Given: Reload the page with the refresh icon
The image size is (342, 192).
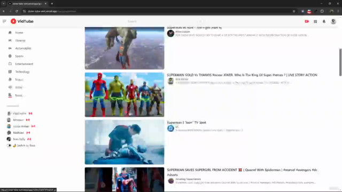Looking at the screenshot, I should pos(17,11).
